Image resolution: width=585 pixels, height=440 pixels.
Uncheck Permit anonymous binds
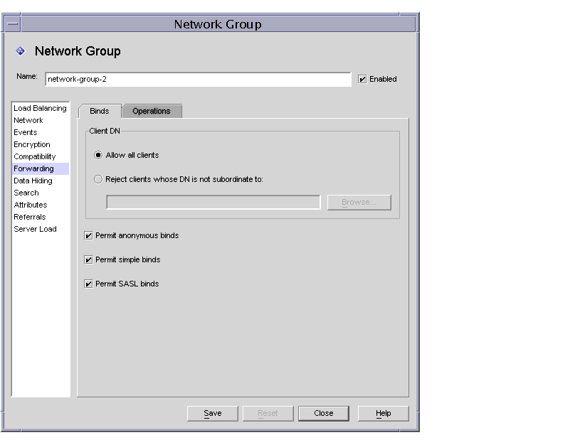(88, 235)
